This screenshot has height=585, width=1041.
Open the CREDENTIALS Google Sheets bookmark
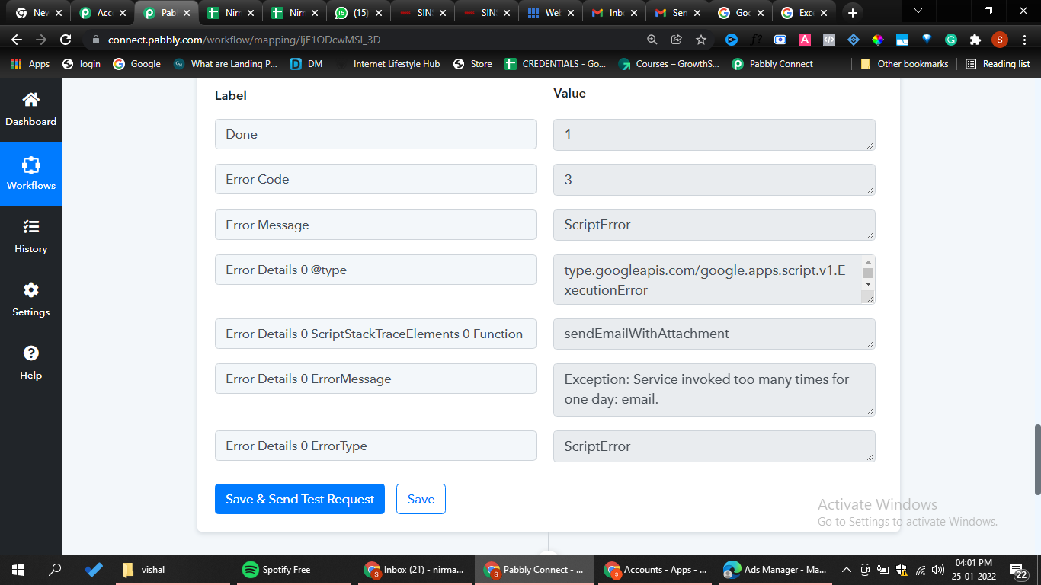(556, 64)
